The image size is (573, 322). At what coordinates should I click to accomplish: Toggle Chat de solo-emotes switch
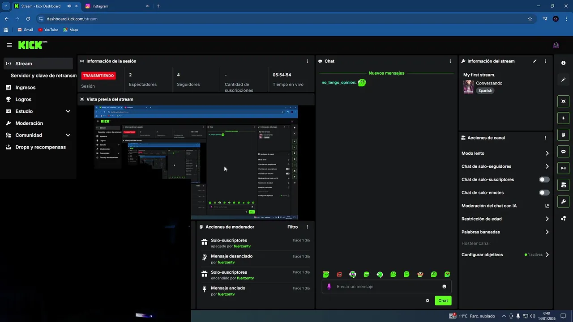pos(544,193)
